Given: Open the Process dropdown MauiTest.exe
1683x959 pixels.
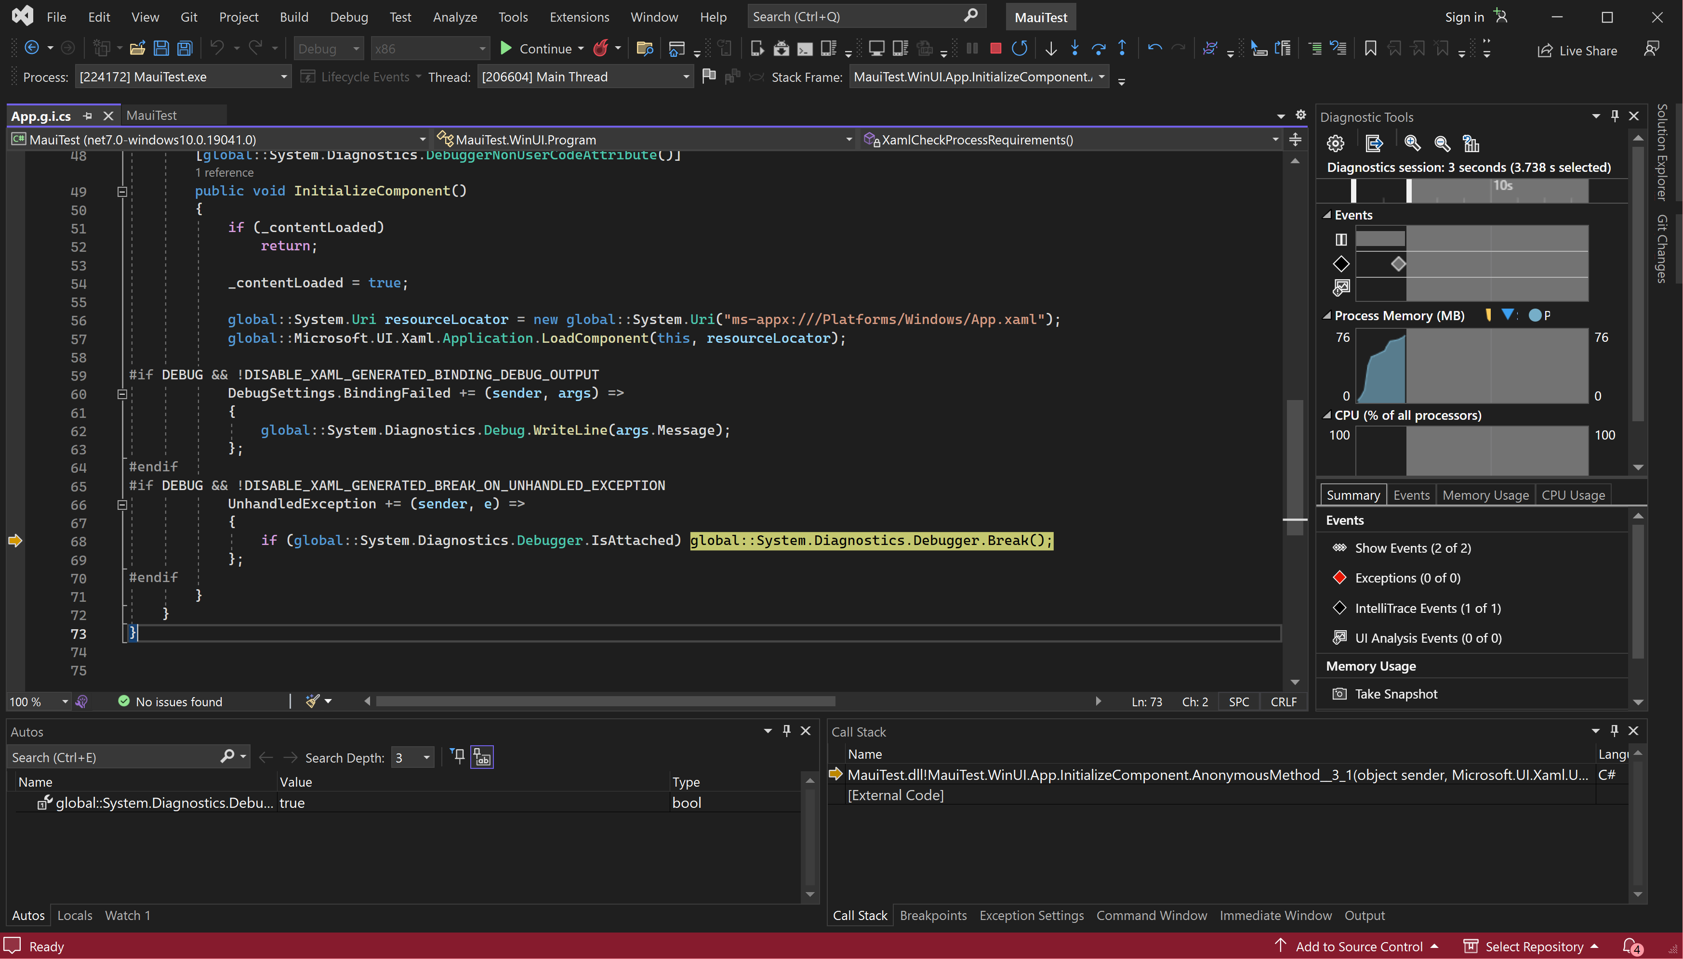Looking at the screenshot, I should pos(183,77).
